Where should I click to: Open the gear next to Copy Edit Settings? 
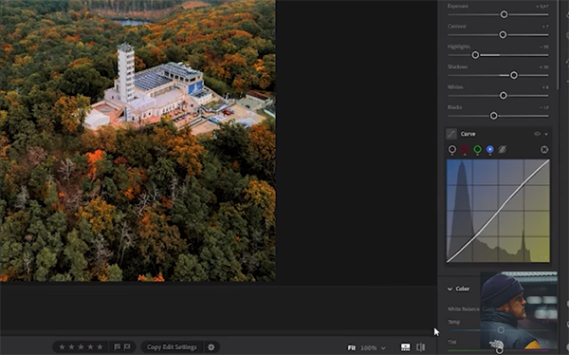point(211,347)
